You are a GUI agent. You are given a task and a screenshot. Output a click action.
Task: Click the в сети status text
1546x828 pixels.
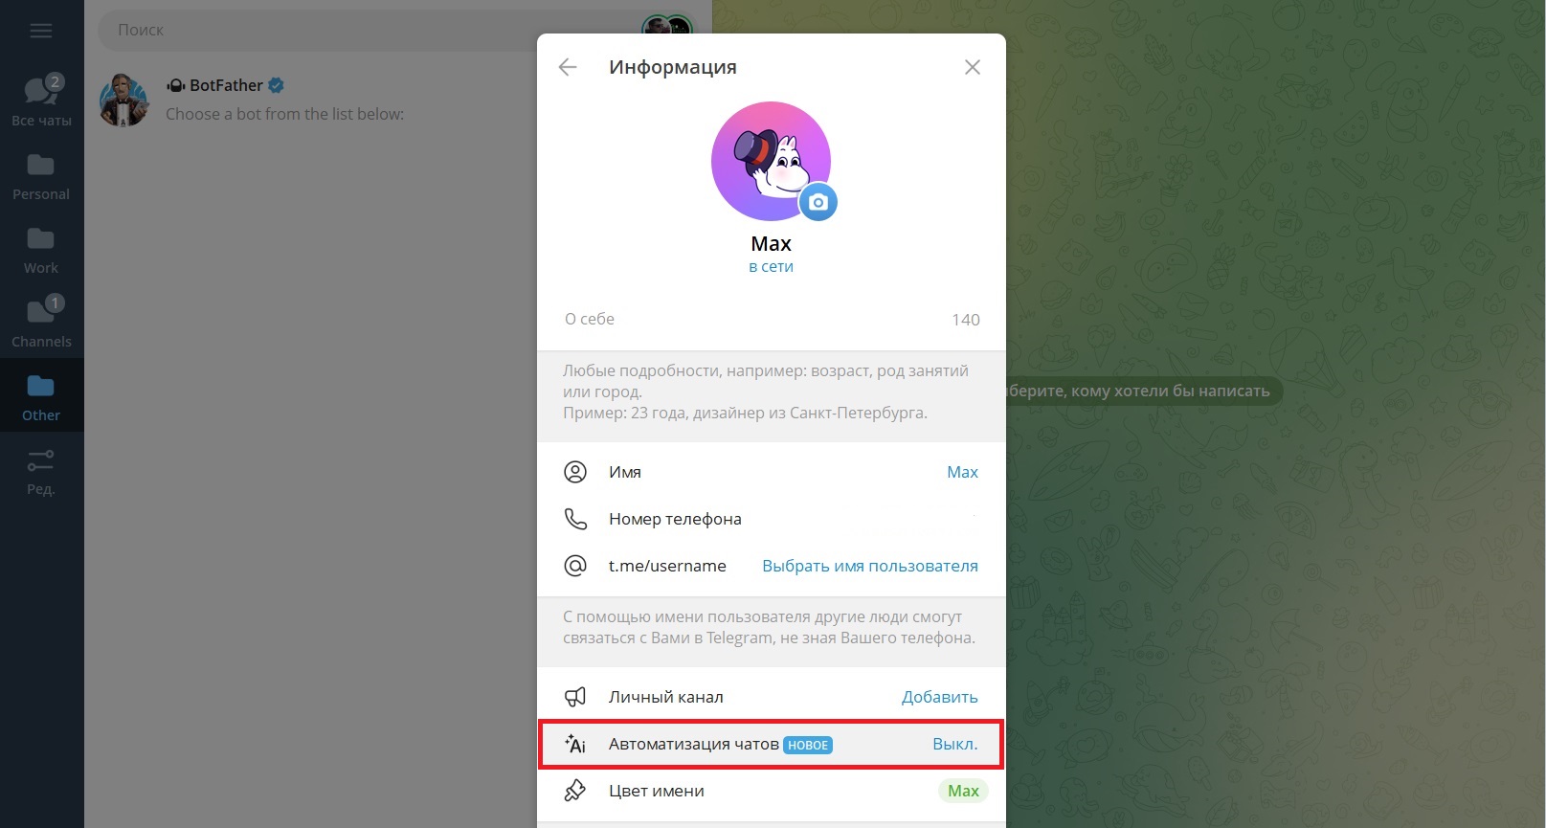tap(771, 267)
